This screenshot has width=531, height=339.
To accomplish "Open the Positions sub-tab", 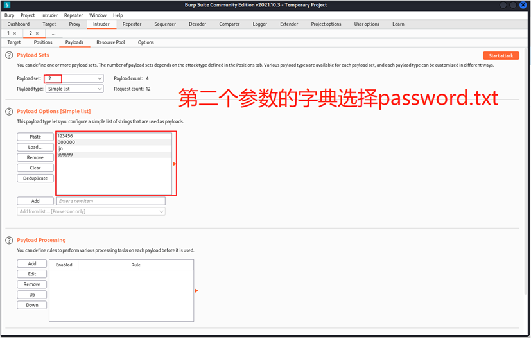I will pyautogui.click(x=43, y=42).
